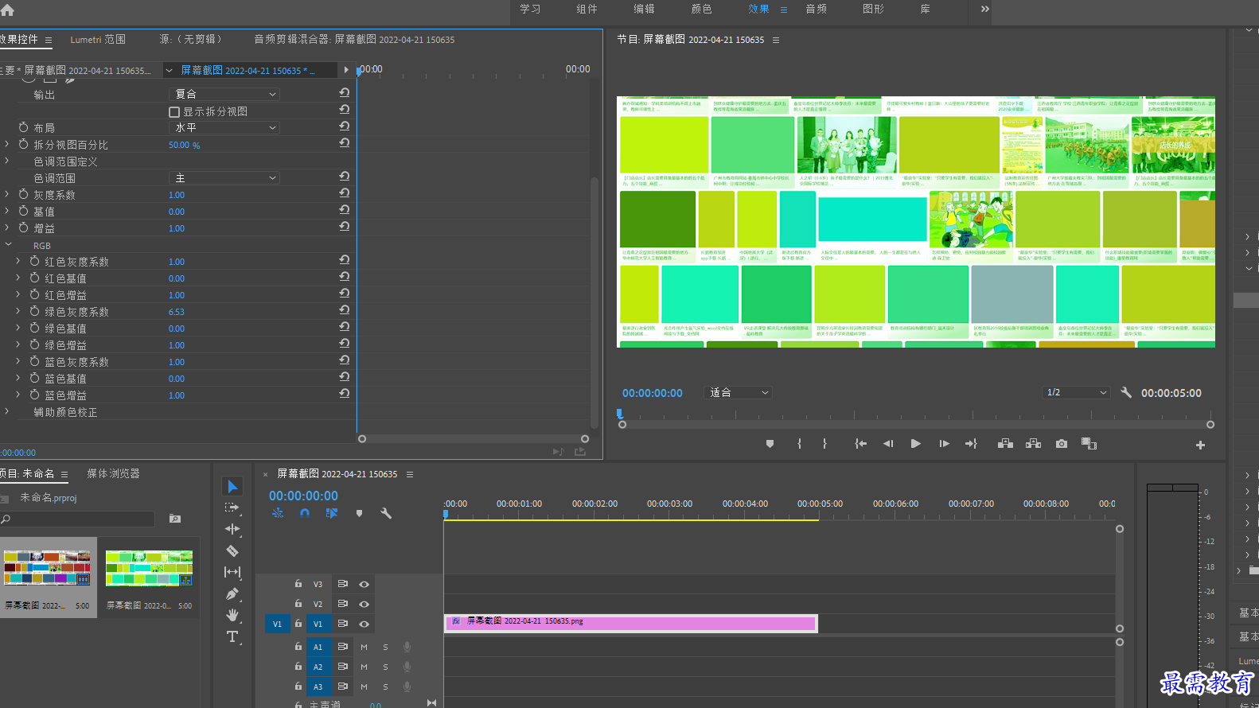Click the 绿色灰度系数 value 6.53
This screenshot has width=1259, height=708.
click(176, 312)
